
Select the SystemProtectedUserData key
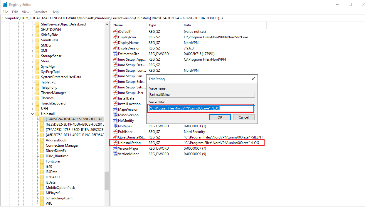[x=61, y=77]
